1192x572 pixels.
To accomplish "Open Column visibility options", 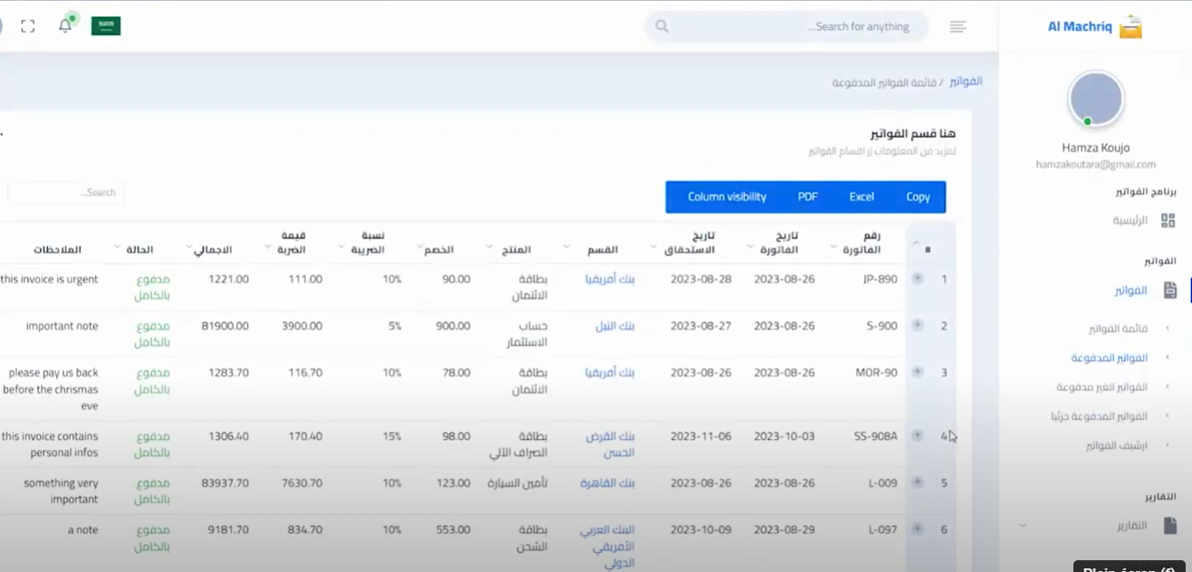I will coord(727,196).
